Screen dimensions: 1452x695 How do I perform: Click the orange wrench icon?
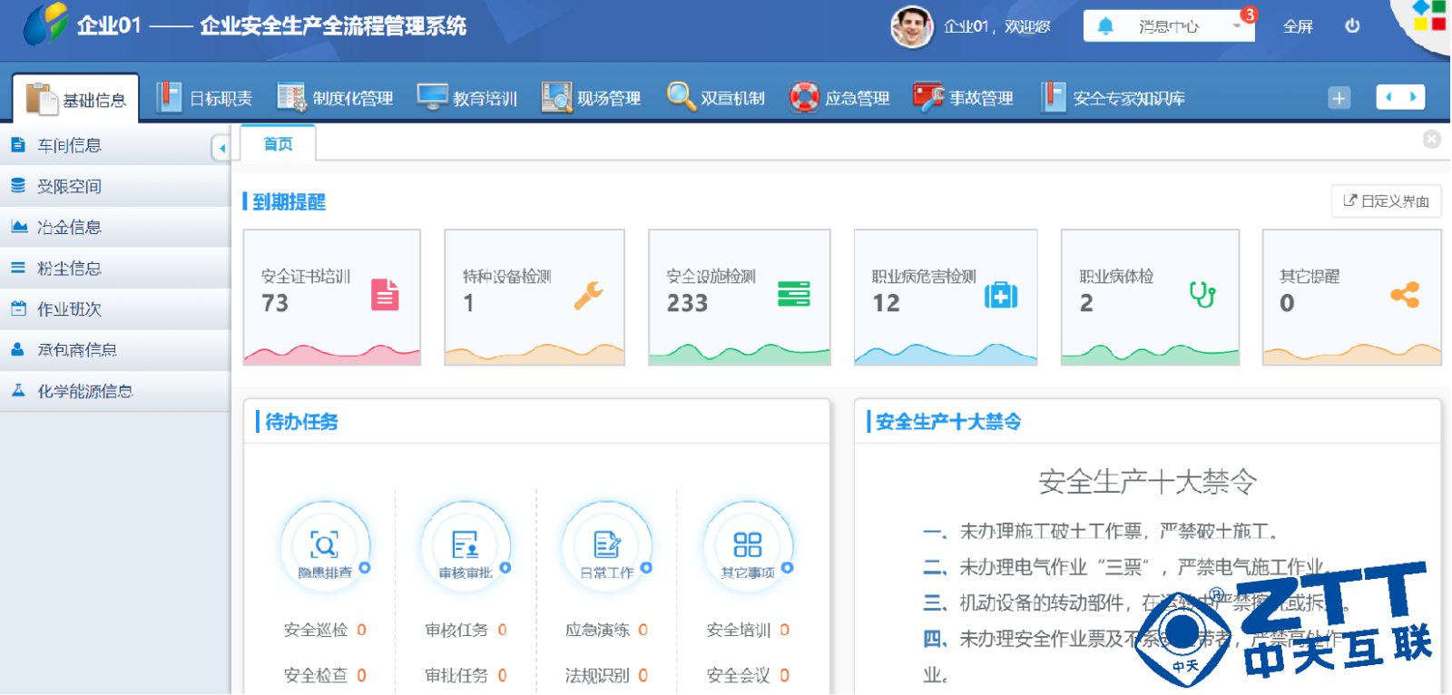(x=588, y=295)
